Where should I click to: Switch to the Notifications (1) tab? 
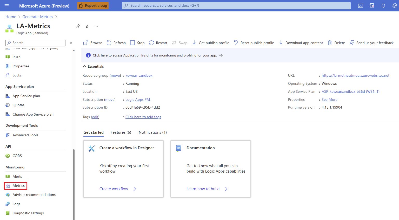[x=153, y=132]
